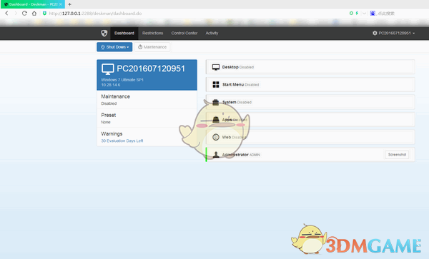This screenshot has width=429, height=259.
Task: Click the Desktop monitor icon
Action: pos(216,67)
